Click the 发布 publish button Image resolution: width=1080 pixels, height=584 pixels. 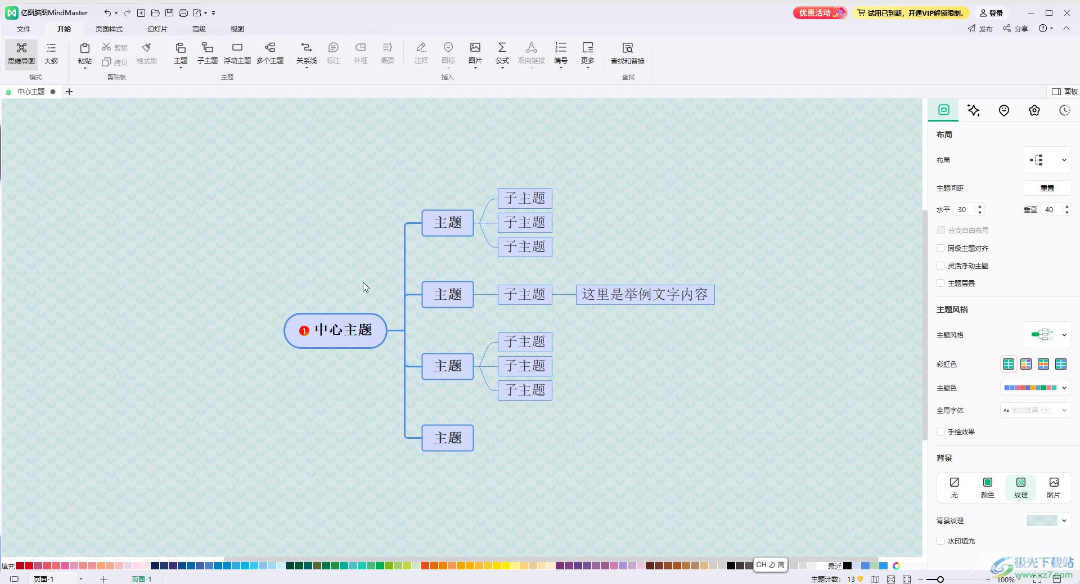[980, 28]
